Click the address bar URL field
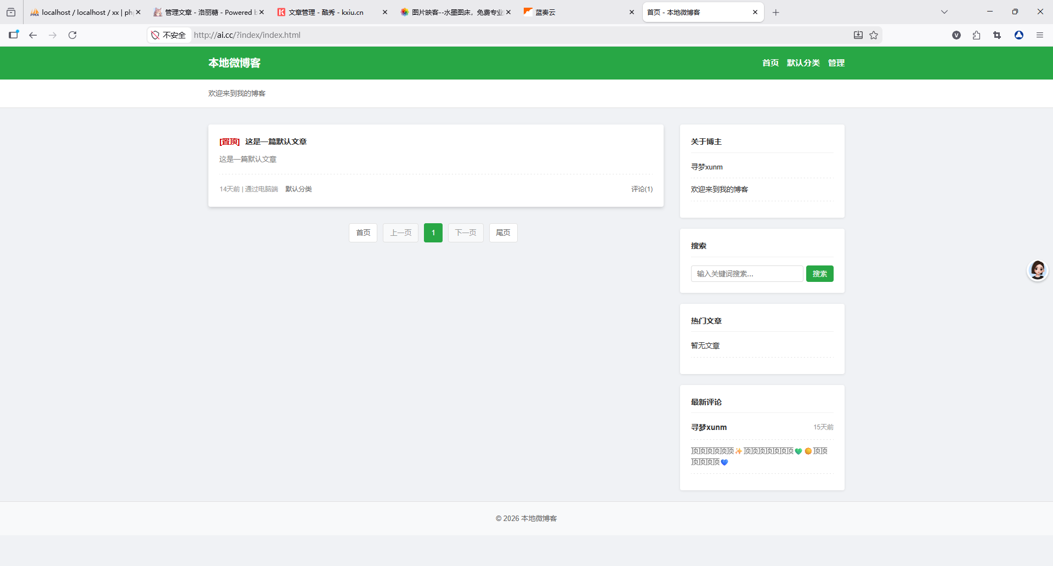1053x566 pixels. click(494, 35)
